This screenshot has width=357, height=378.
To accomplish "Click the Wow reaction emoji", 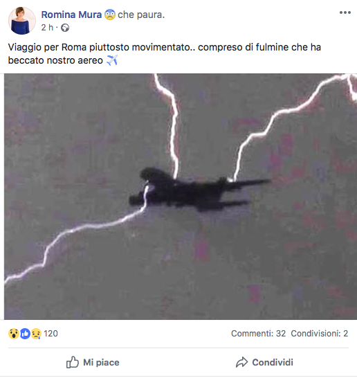I will pos(13,334).
